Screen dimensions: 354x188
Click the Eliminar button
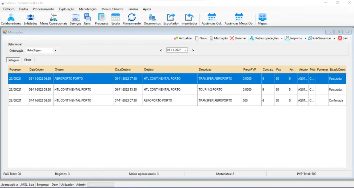[x=238, y=38]
